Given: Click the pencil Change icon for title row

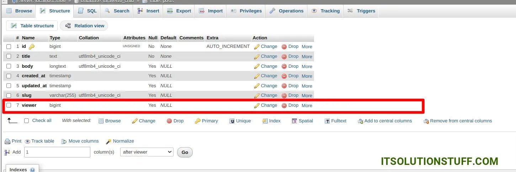Looking at the screenshot, I should [257, 56].
